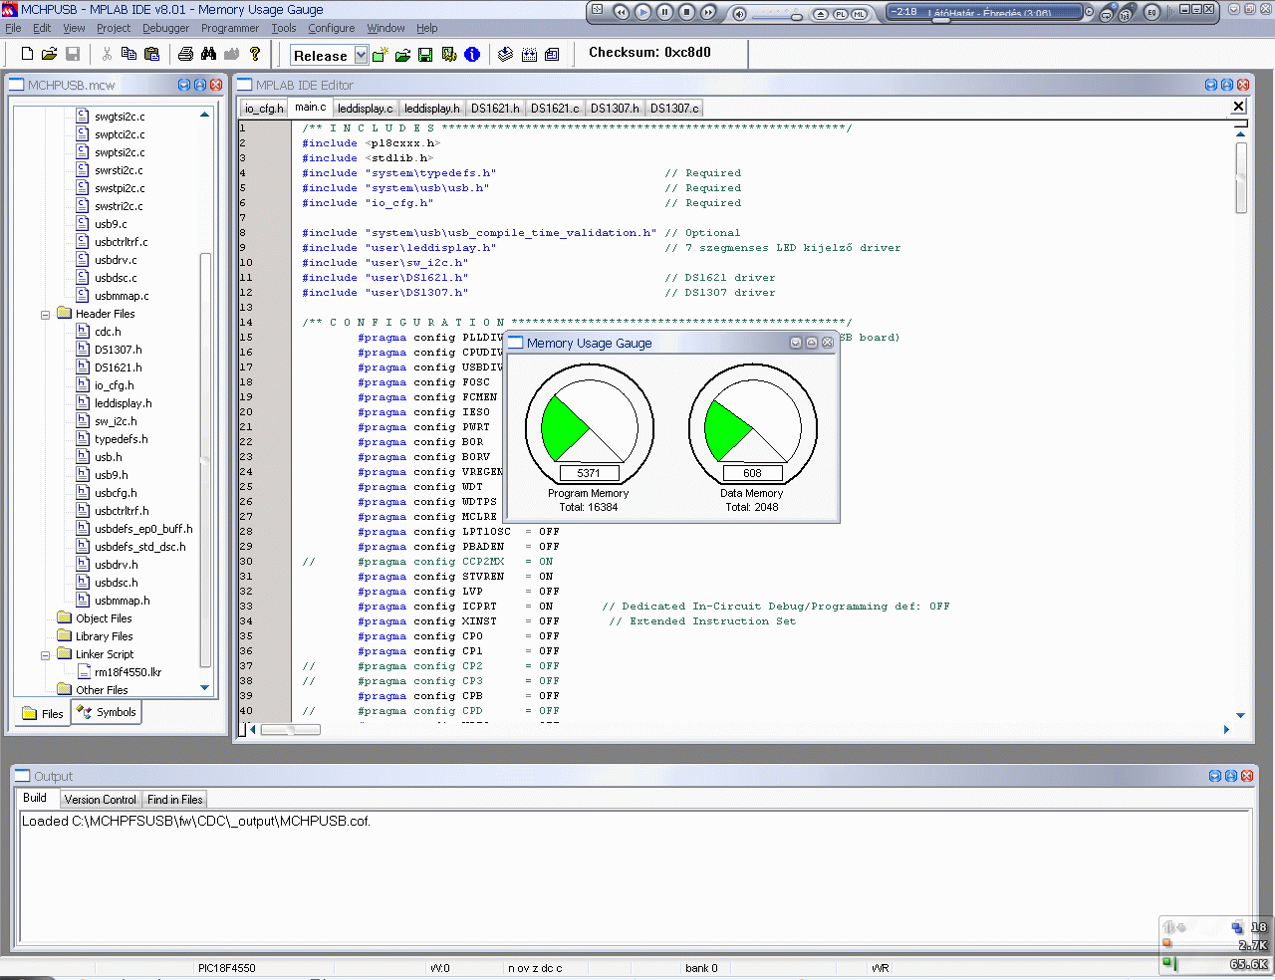Click the media player previous track button

click(x=622, y=12)
